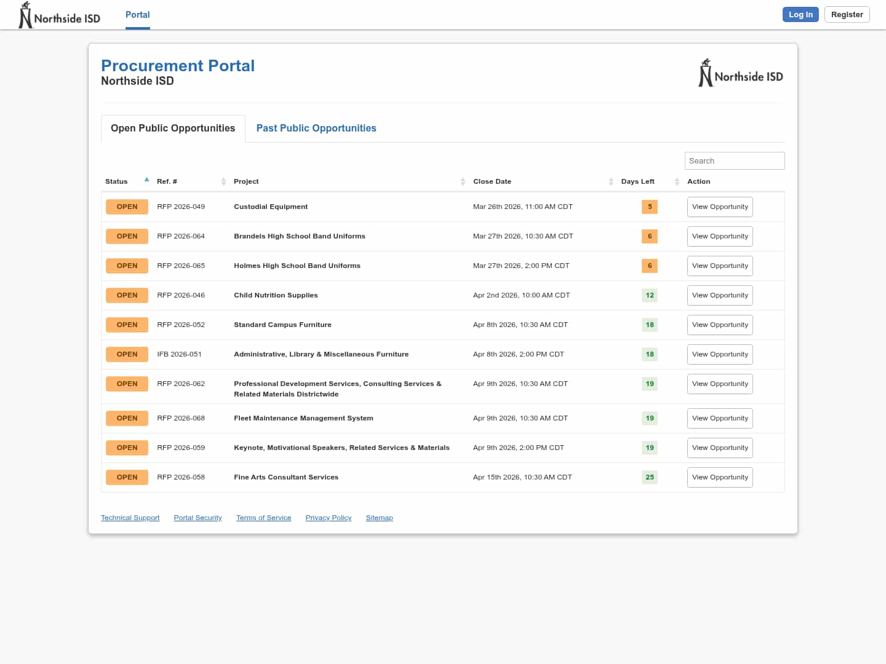Click the Northside ISD logo in portal header

[x=741, y=74]
